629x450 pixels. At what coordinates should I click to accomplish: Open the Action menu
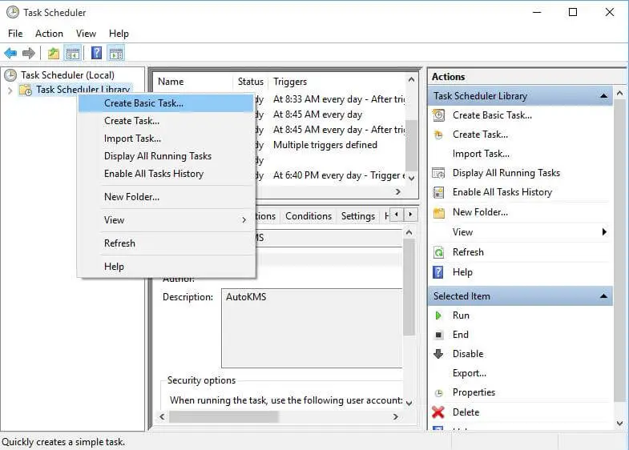(49, 34)
